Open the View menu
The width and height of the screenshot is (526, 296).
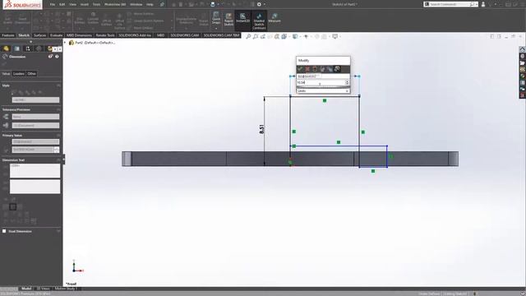tap(73, 4)
